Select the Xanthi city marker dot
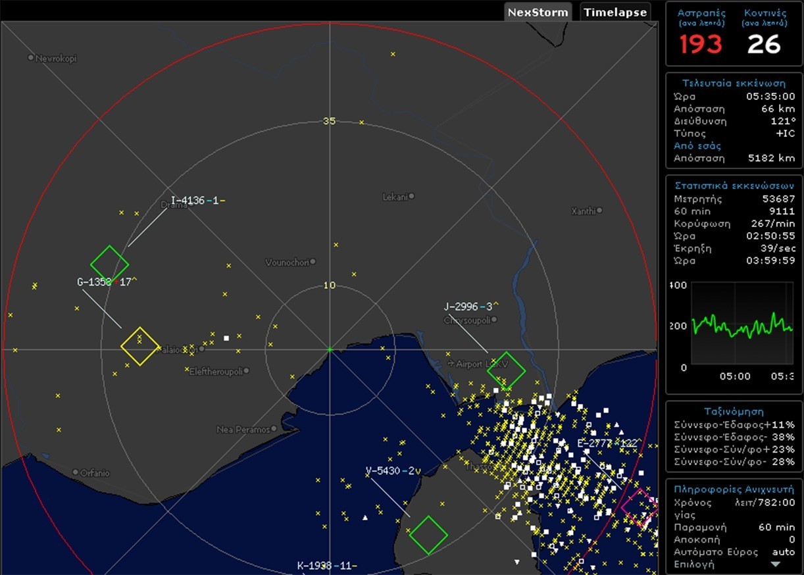 coord(599,211)
